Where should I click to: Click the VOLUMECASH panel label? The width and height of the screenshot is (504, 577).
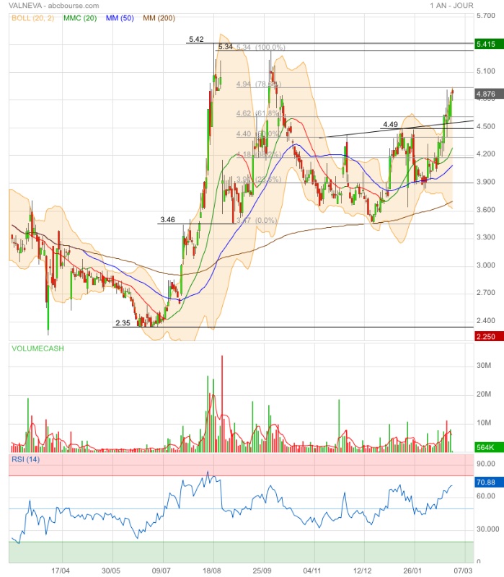click(37, 348)
